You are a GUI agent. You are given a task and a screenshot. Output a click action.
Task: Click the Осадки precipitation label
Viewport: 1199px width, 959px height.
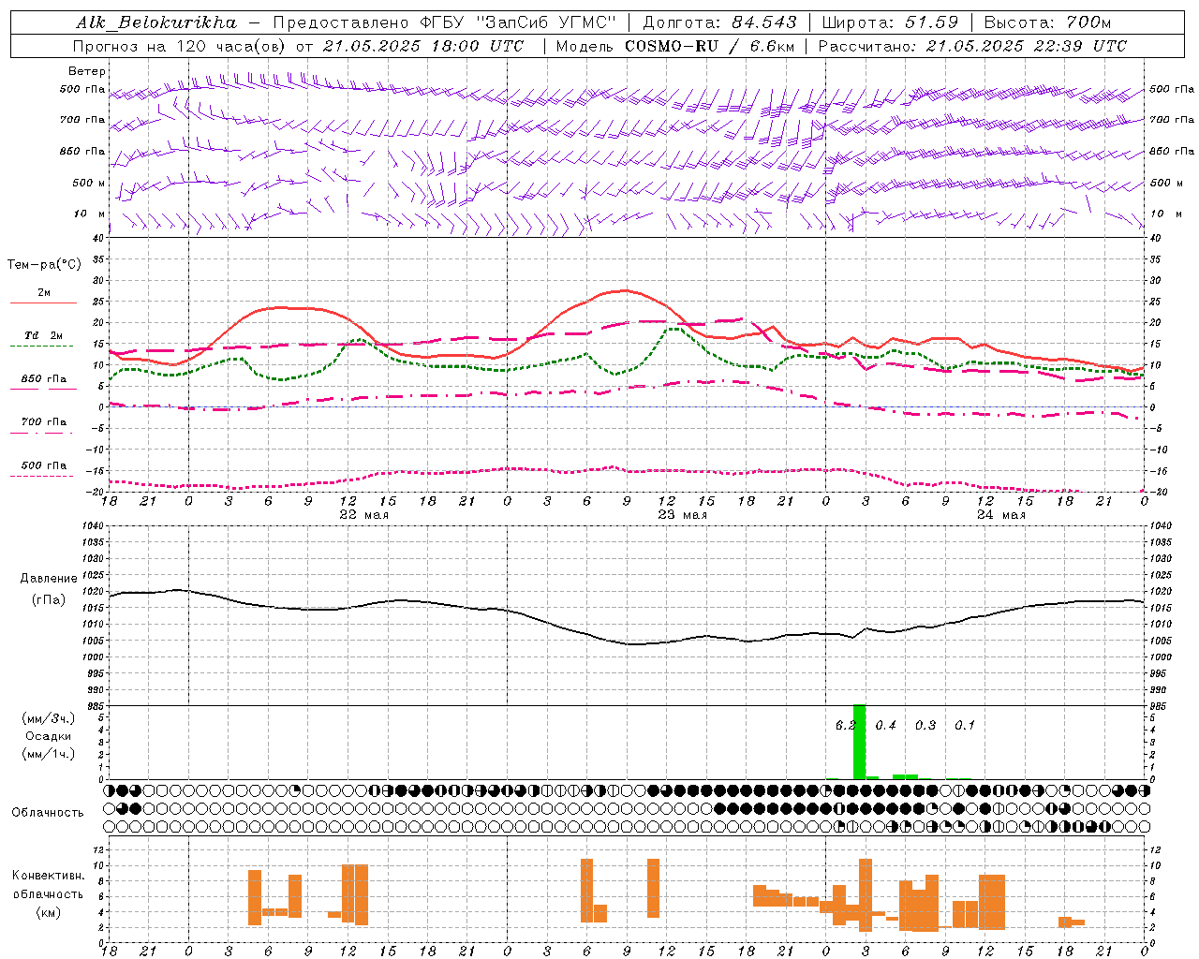click(x=49, y=736)
